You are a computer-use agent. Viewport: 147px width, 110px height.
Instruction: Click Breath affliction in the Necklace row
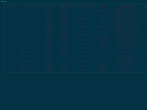(x=84, y=52)
